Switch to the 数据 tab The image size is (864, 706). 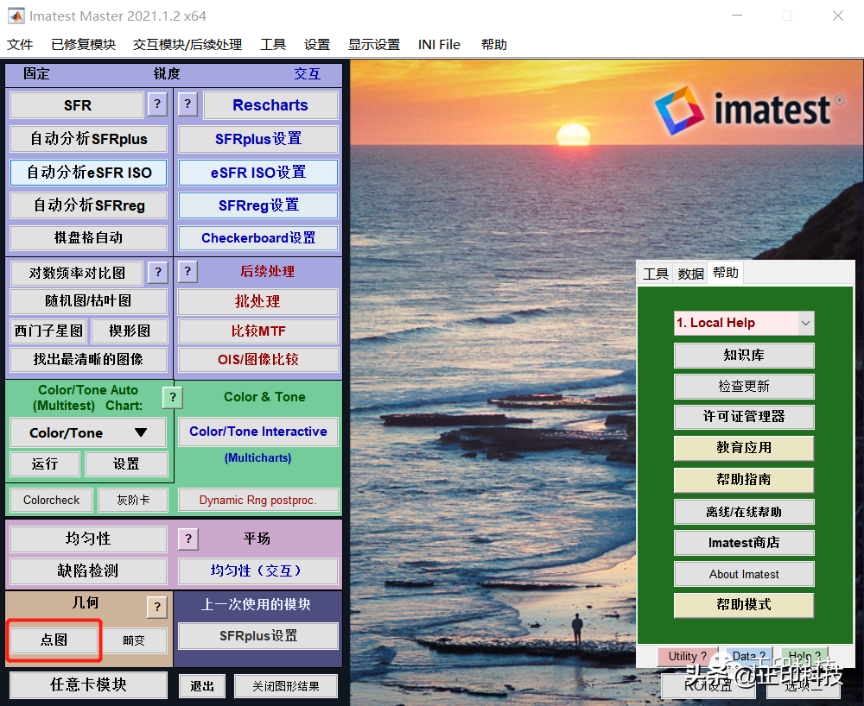tap(690, 274)
